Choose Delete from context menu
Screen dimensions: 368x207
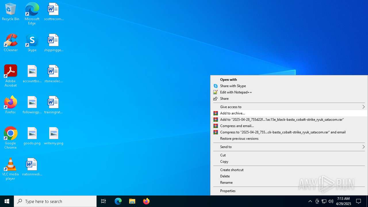click(x=289, y=176)
